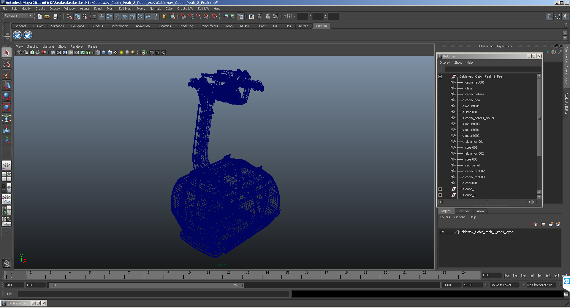Activate the Paint Selection tool
The width and height of the screenshot is (570, 308).
(7, 75)
